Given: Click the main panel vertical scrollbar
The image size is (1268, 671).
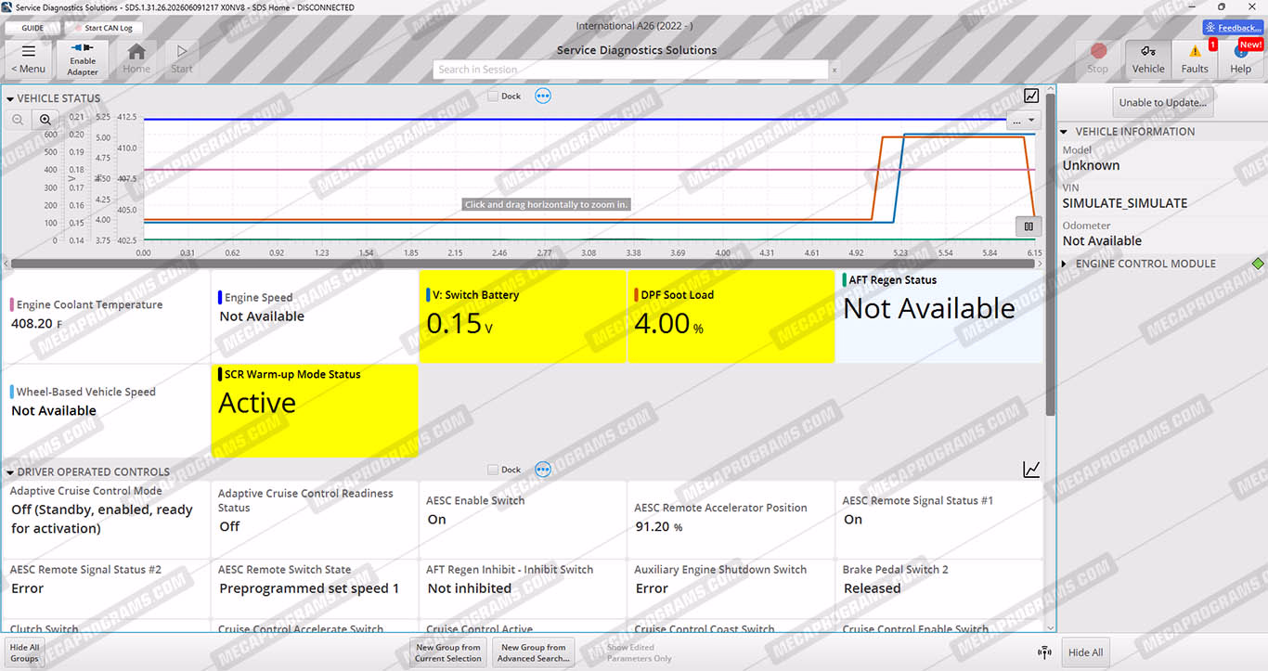Looking at the screenshot, I should pyautogui.click(x=1050, y=255).
